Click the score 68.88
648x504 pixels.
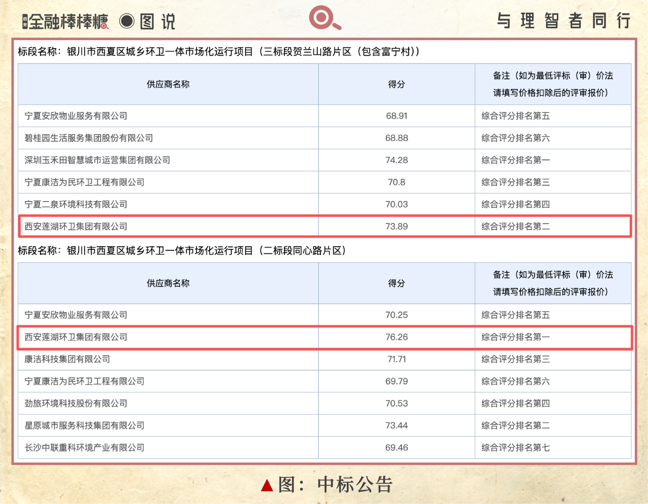396,138
